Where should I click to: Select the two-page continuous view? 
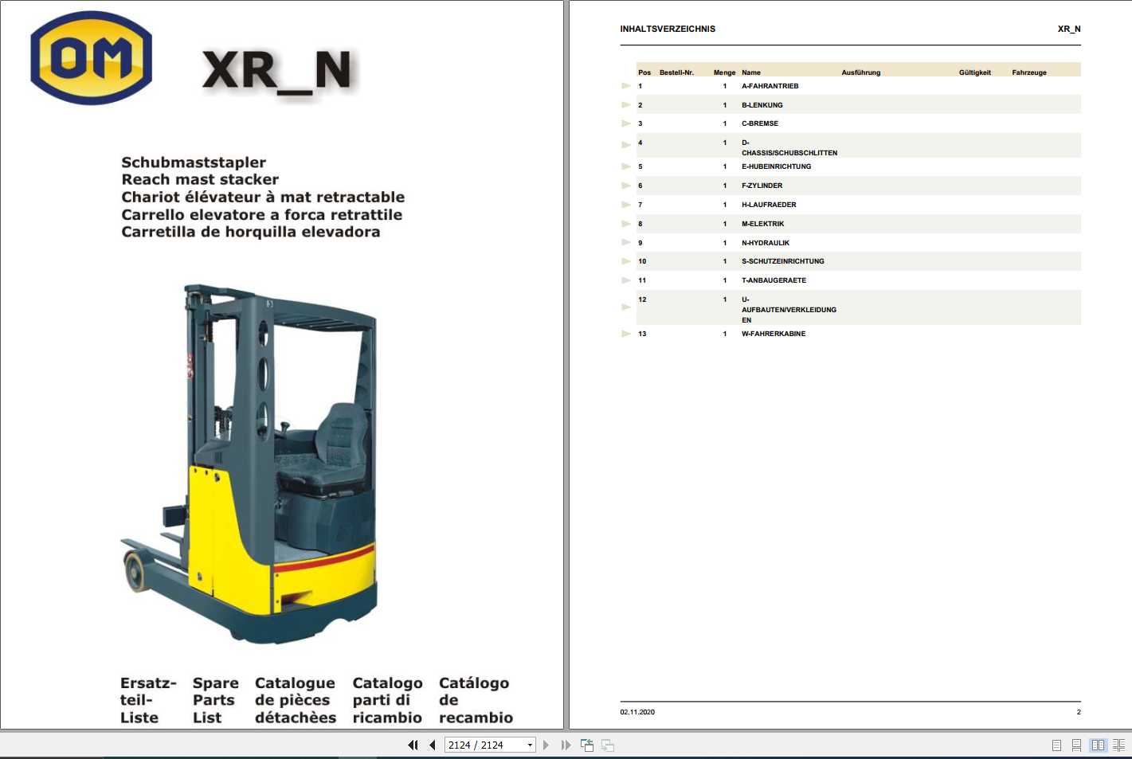(1118, 745)
